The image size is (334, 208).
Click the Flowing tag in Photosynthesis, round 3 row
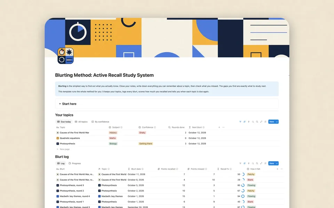[251, 185]
